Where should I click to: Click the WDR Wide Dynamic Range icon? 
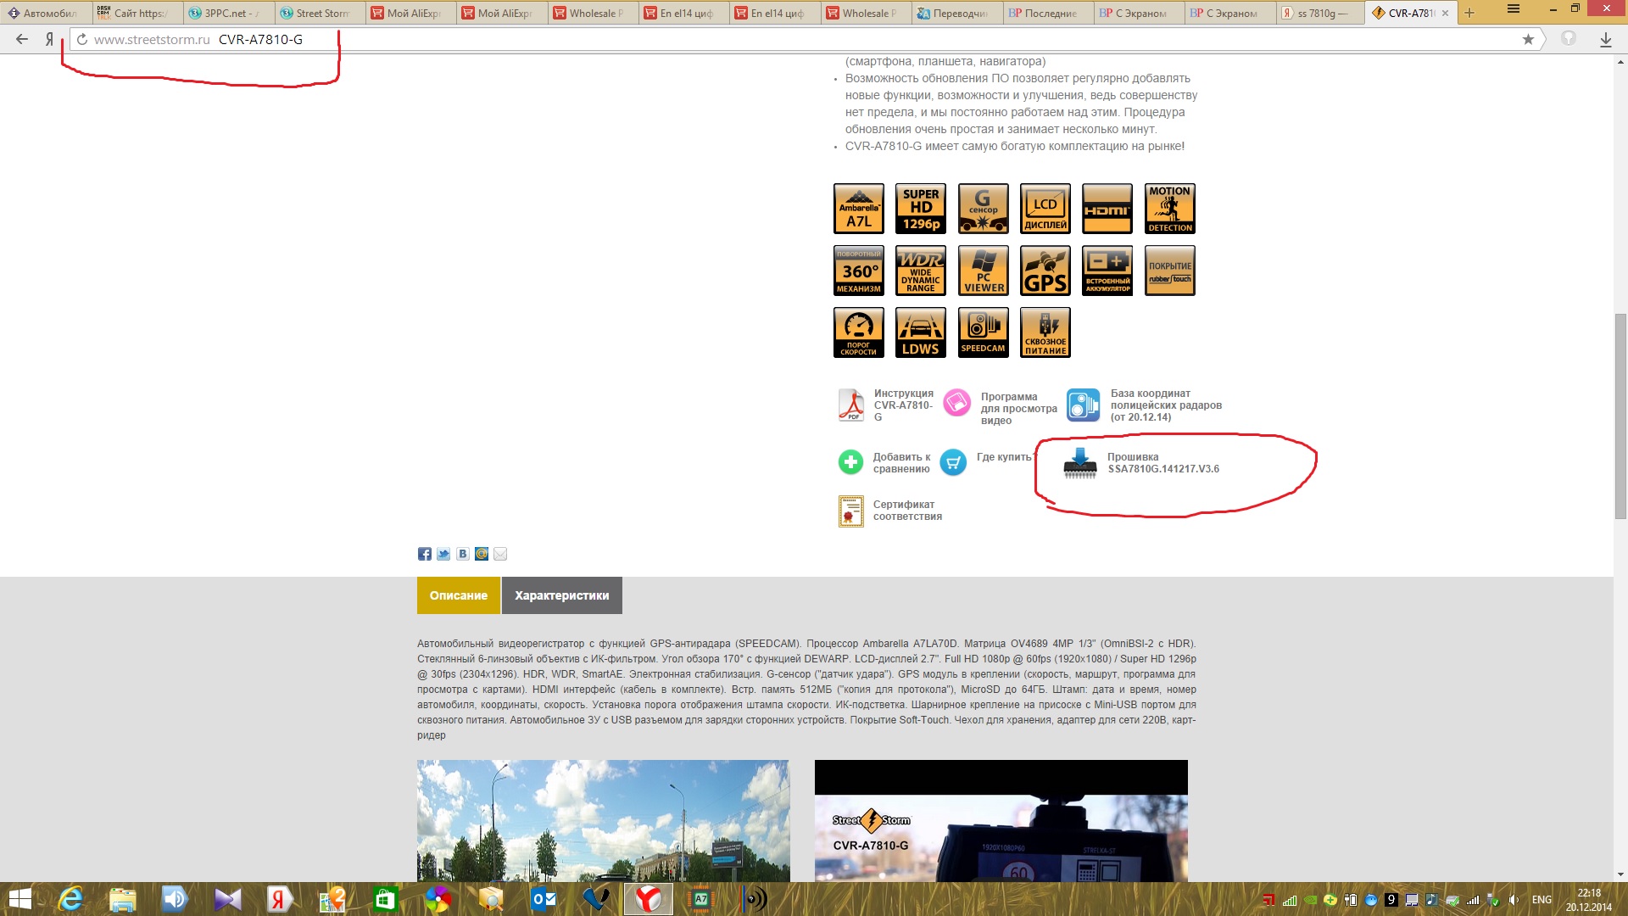click(921, 271)
